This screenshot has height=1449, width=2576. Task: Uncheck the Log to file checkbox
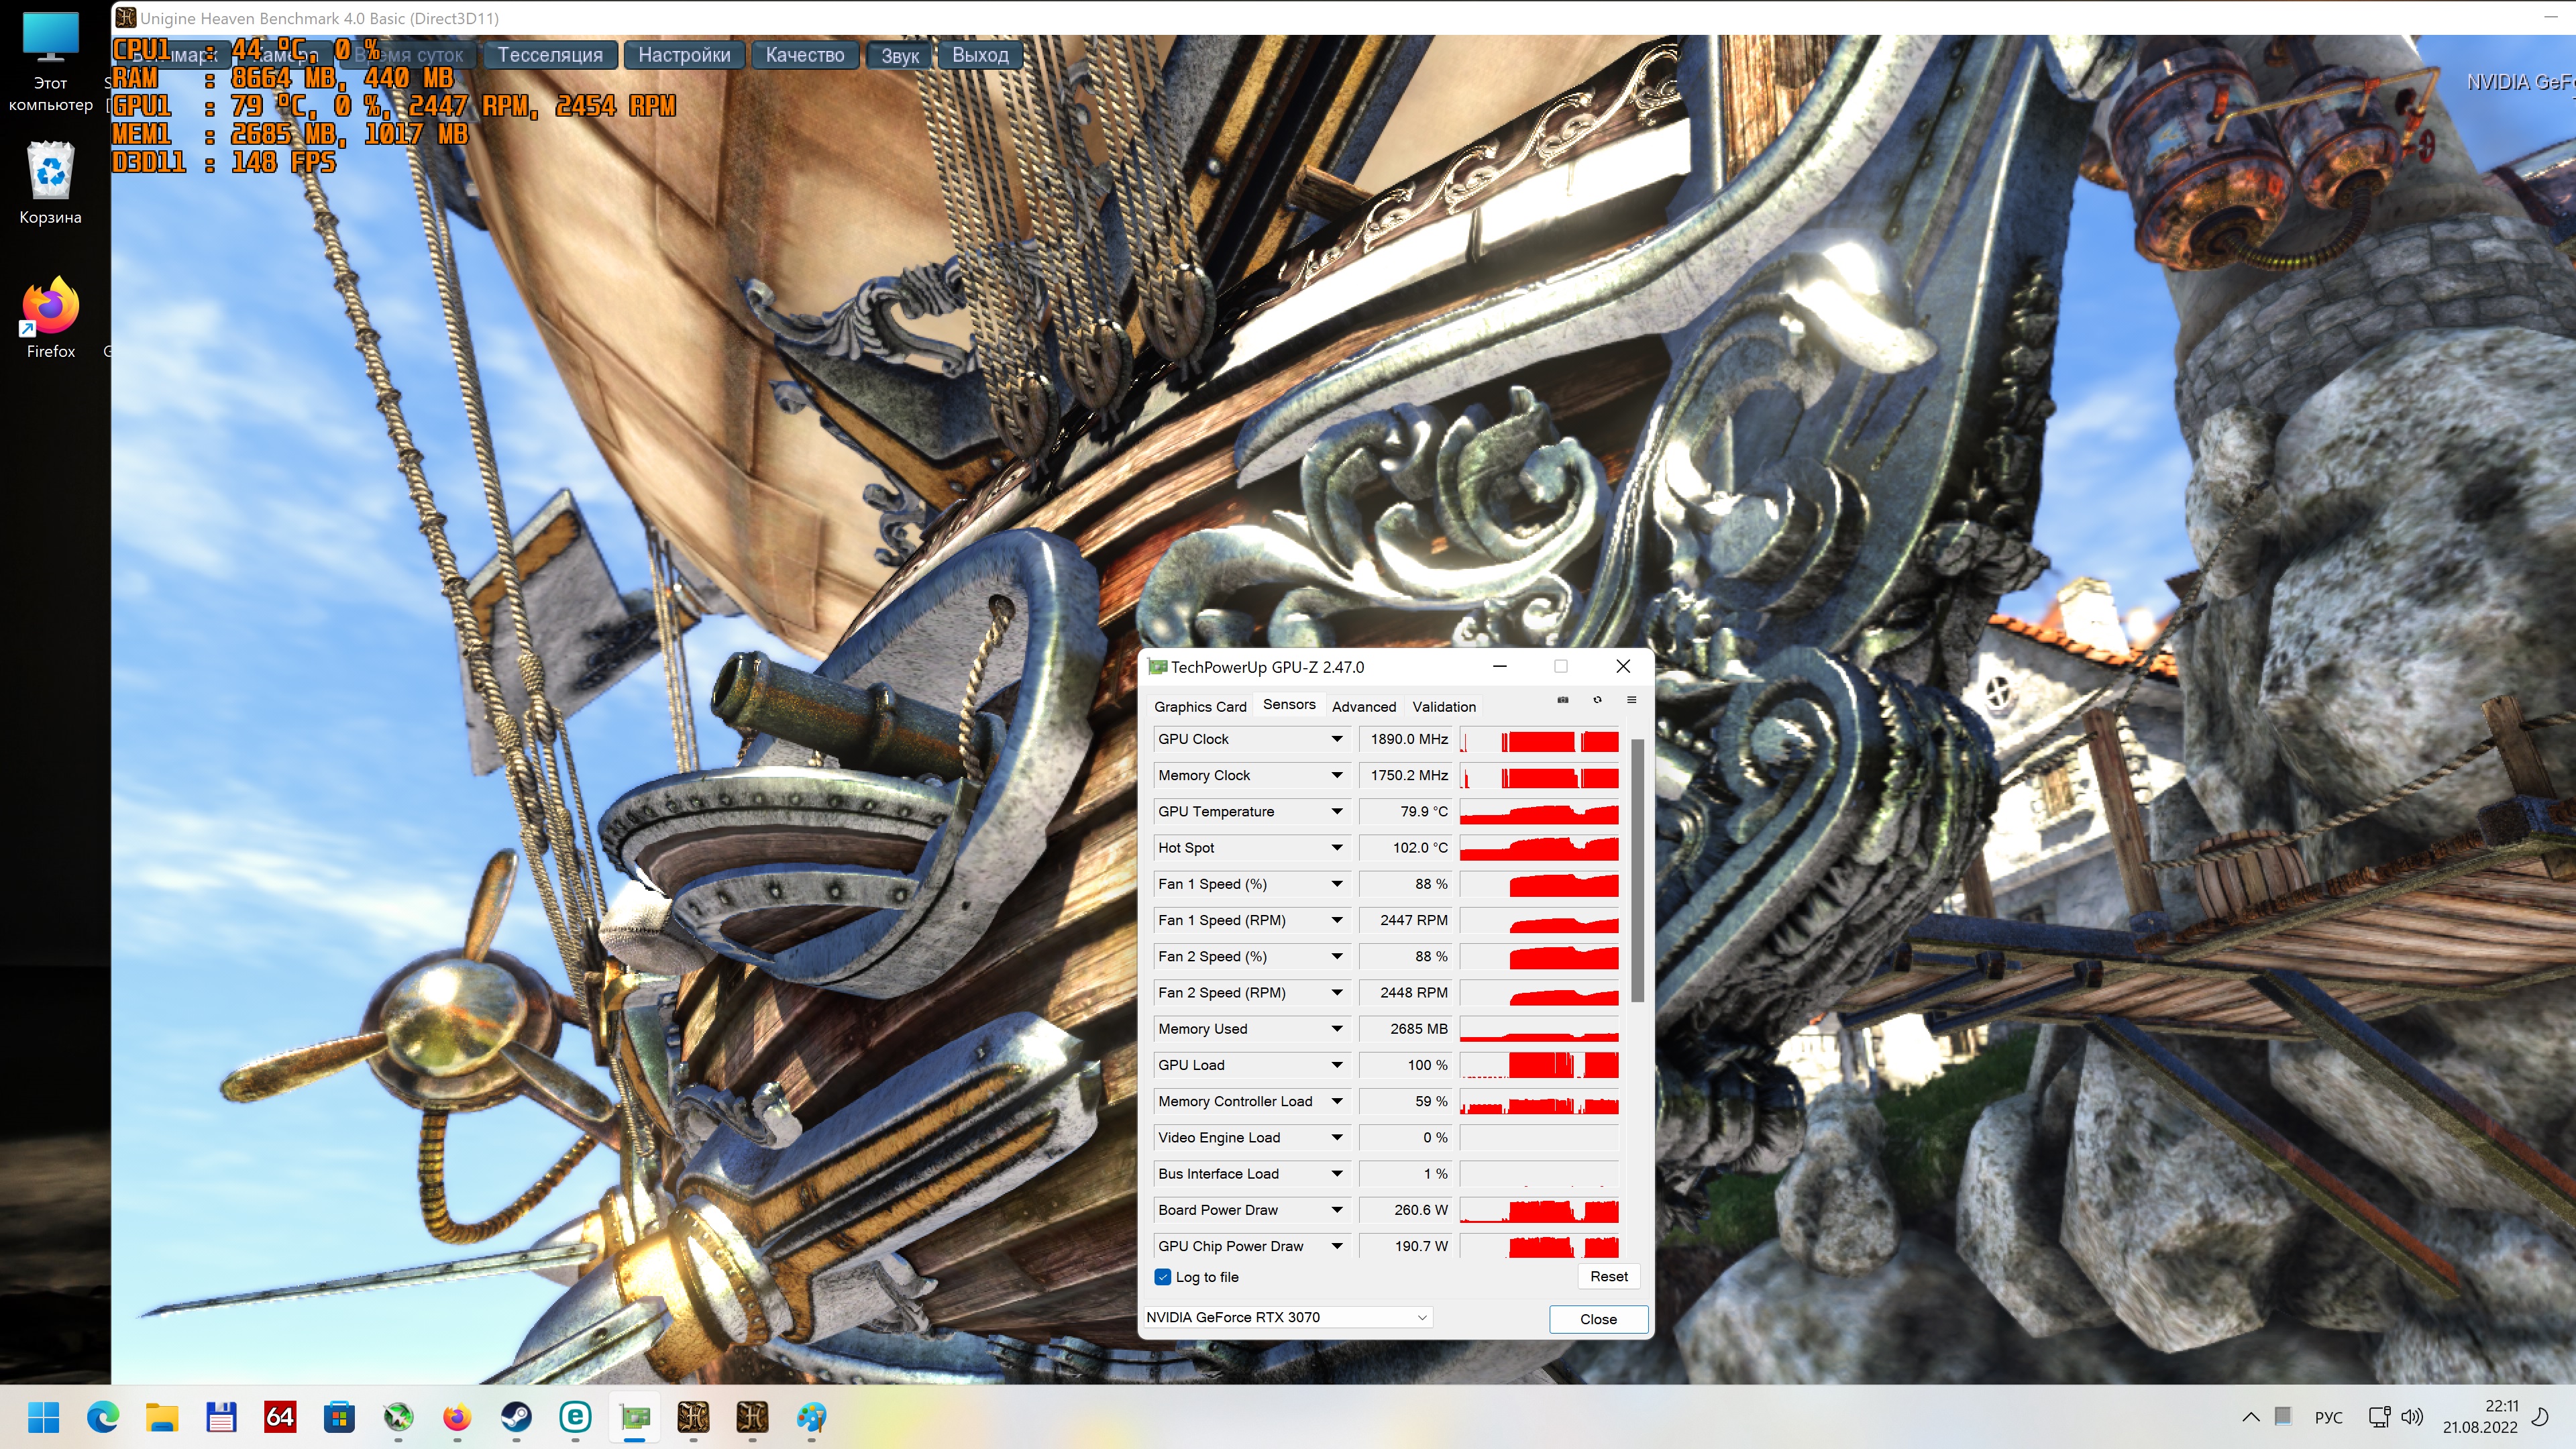click(1163, 1277)
